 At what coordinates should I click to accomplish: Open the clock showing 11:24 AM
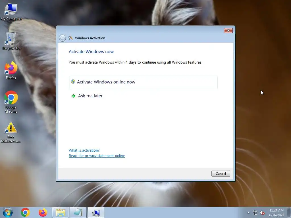coord(277,213)
